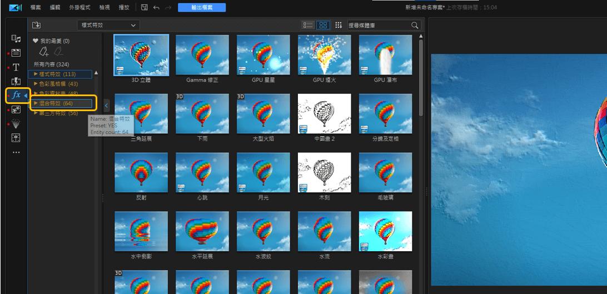Redo the action arrow

(168, 7)
